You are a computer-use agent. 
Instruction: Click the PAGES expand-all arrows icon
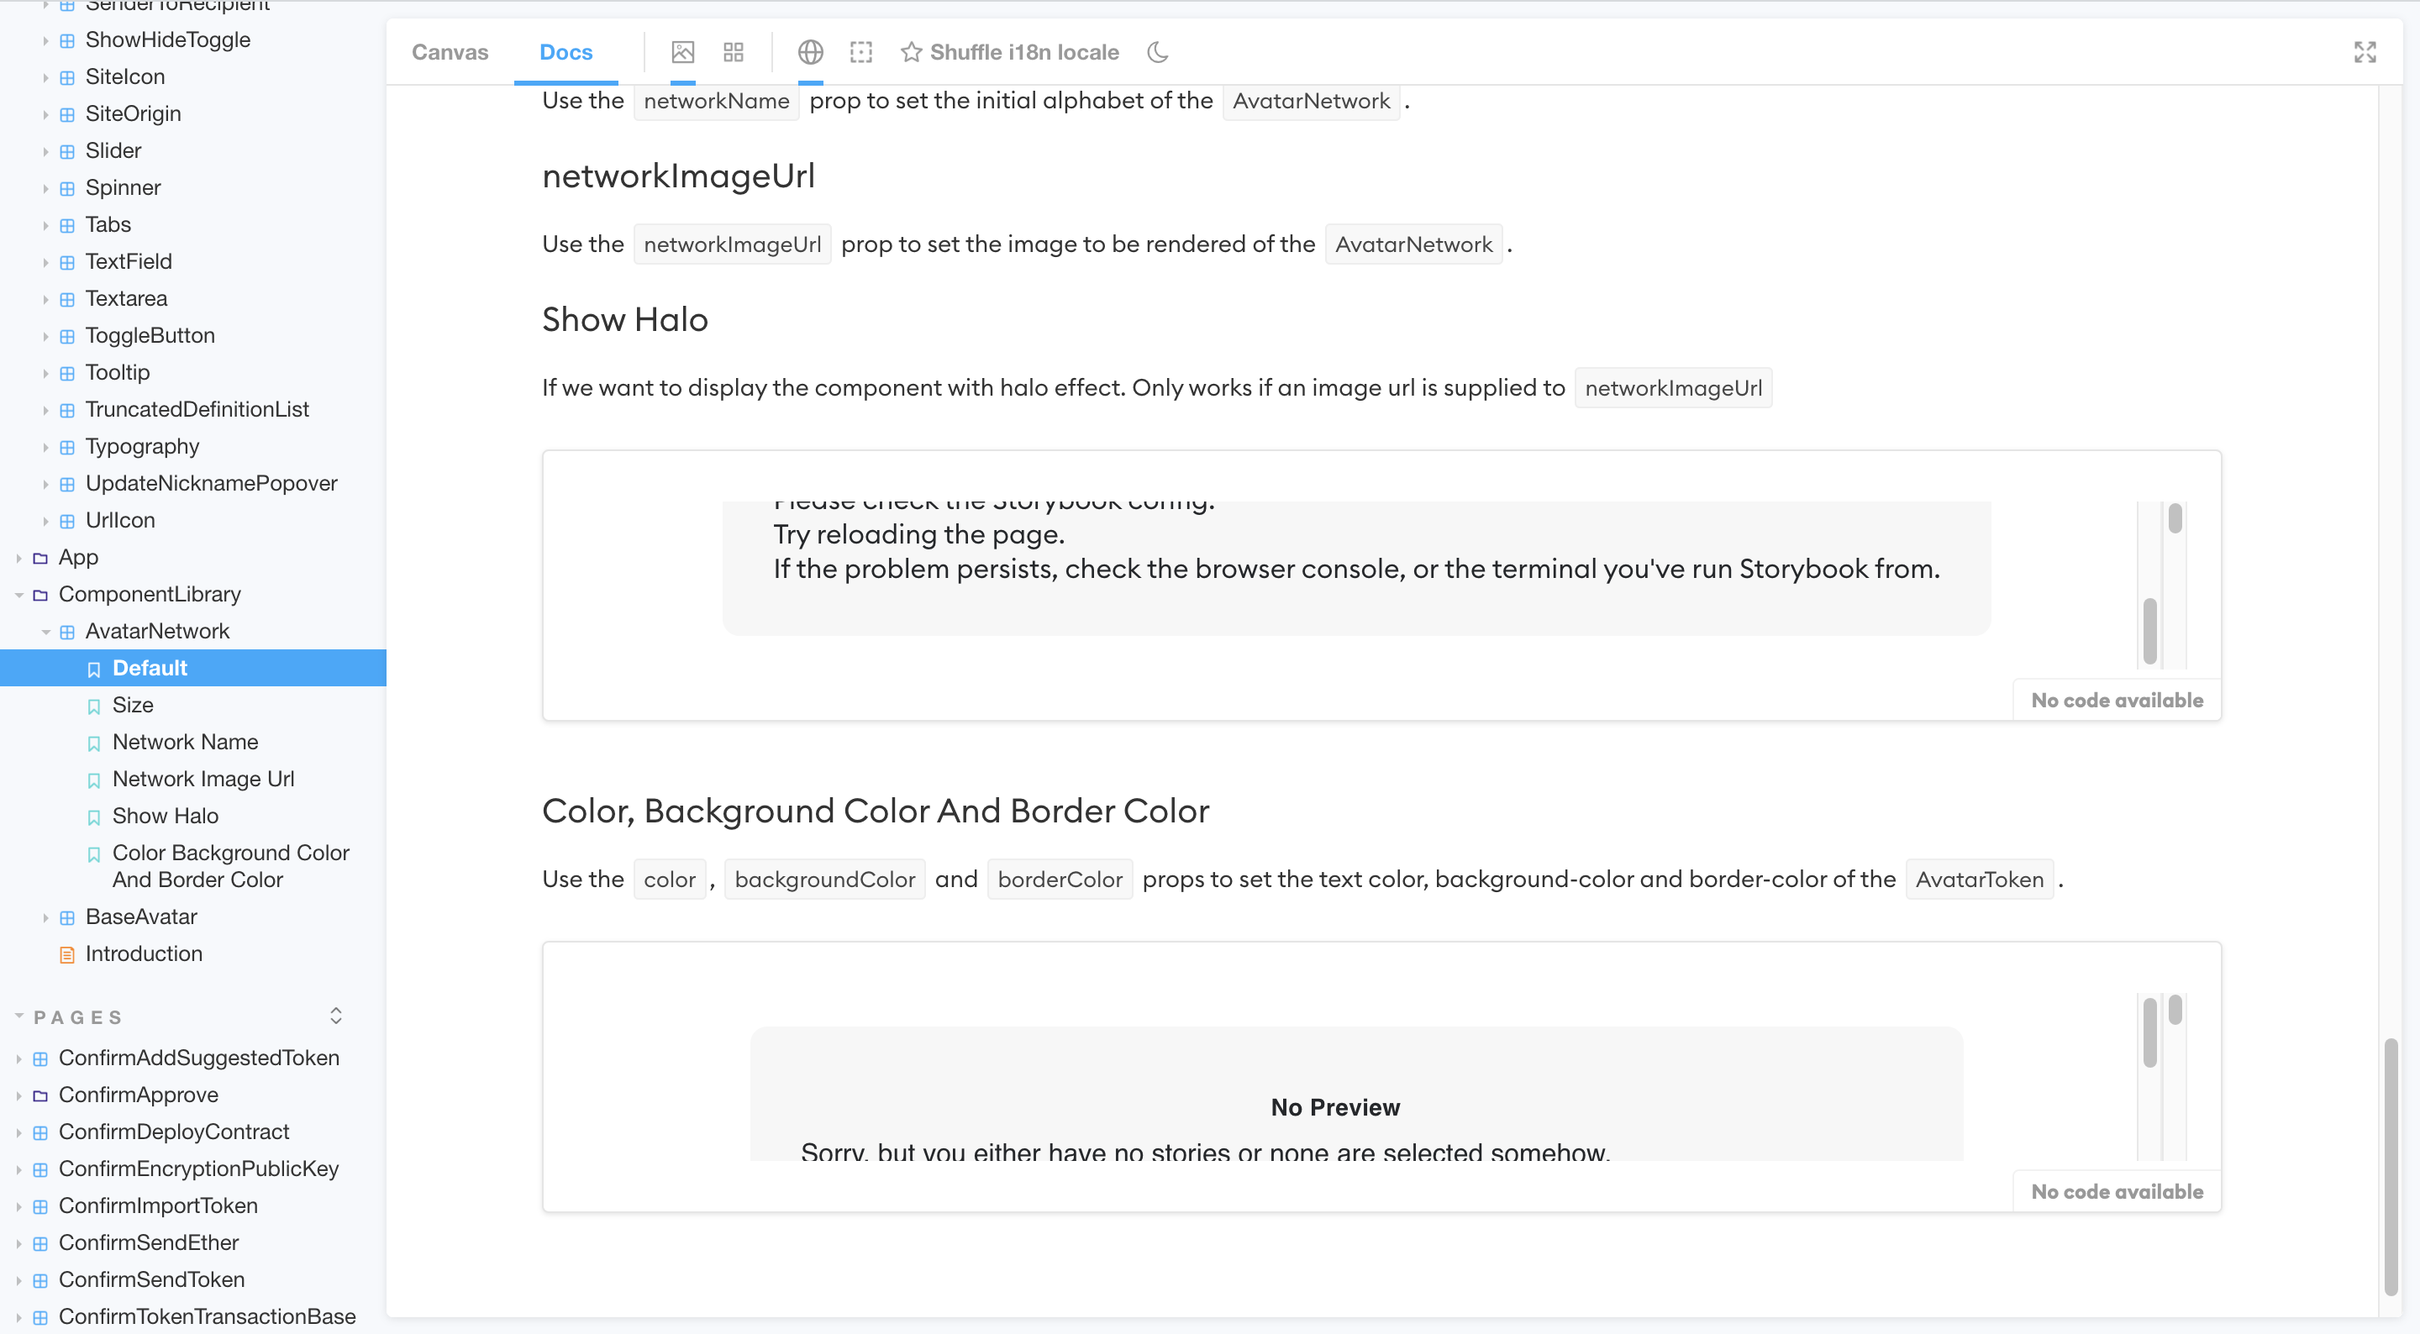tap(335, 1016)
